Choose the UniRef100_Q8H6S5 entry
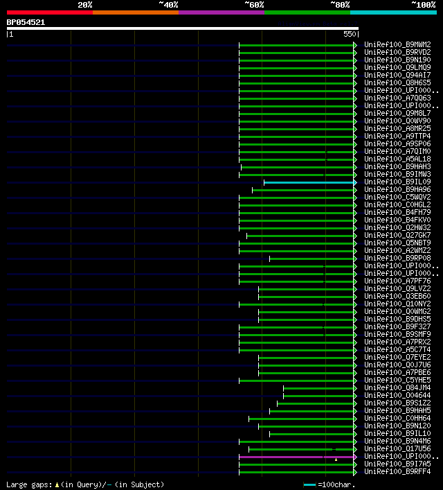This screenshot has height=490, width=443. (397, 82)
